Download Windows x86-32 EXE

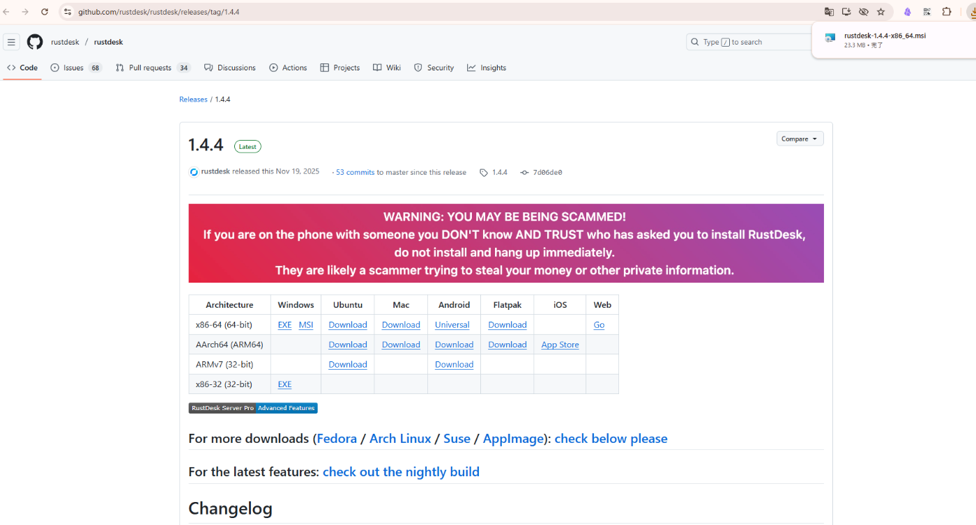point(284,384)
